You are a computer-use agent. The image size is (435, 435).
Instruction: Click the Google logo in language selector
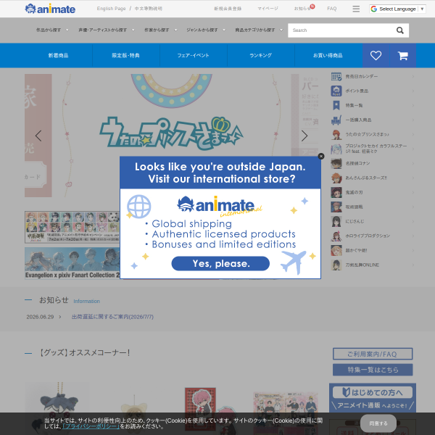[373, 9]
